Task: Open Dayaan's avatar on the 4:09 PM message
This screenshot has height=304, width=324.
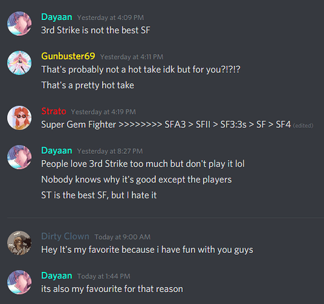Action: [x=19, y=24]
